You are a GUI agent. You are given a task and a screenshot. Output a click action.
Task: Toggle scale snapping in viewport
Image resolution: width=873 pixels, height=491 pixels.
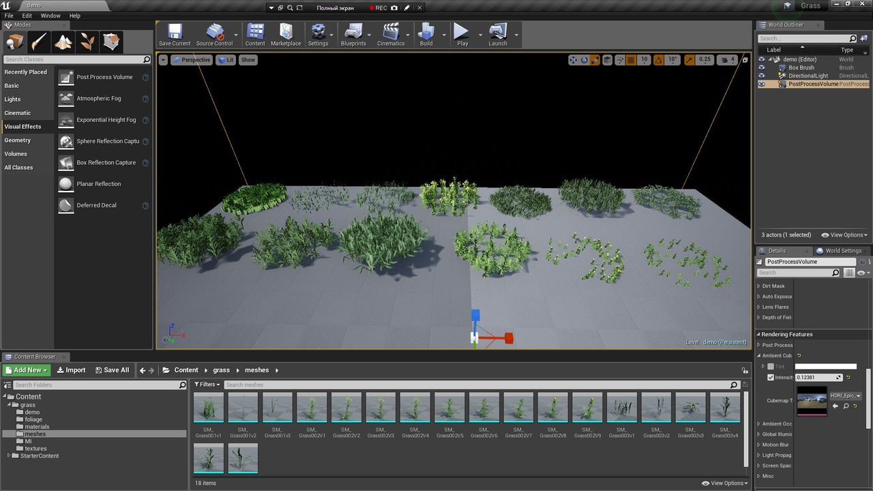click(x=690, y=60)
